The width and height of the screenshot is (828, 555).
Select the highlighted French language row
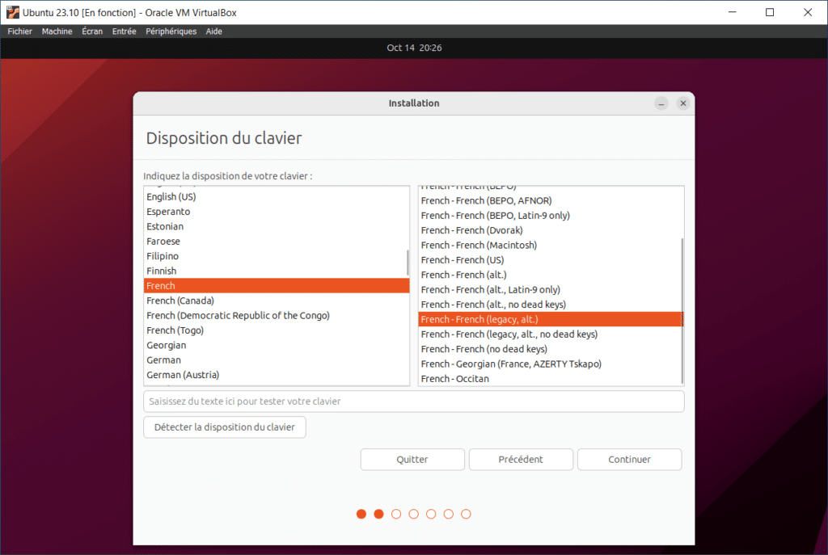click(x=277, y=285)
